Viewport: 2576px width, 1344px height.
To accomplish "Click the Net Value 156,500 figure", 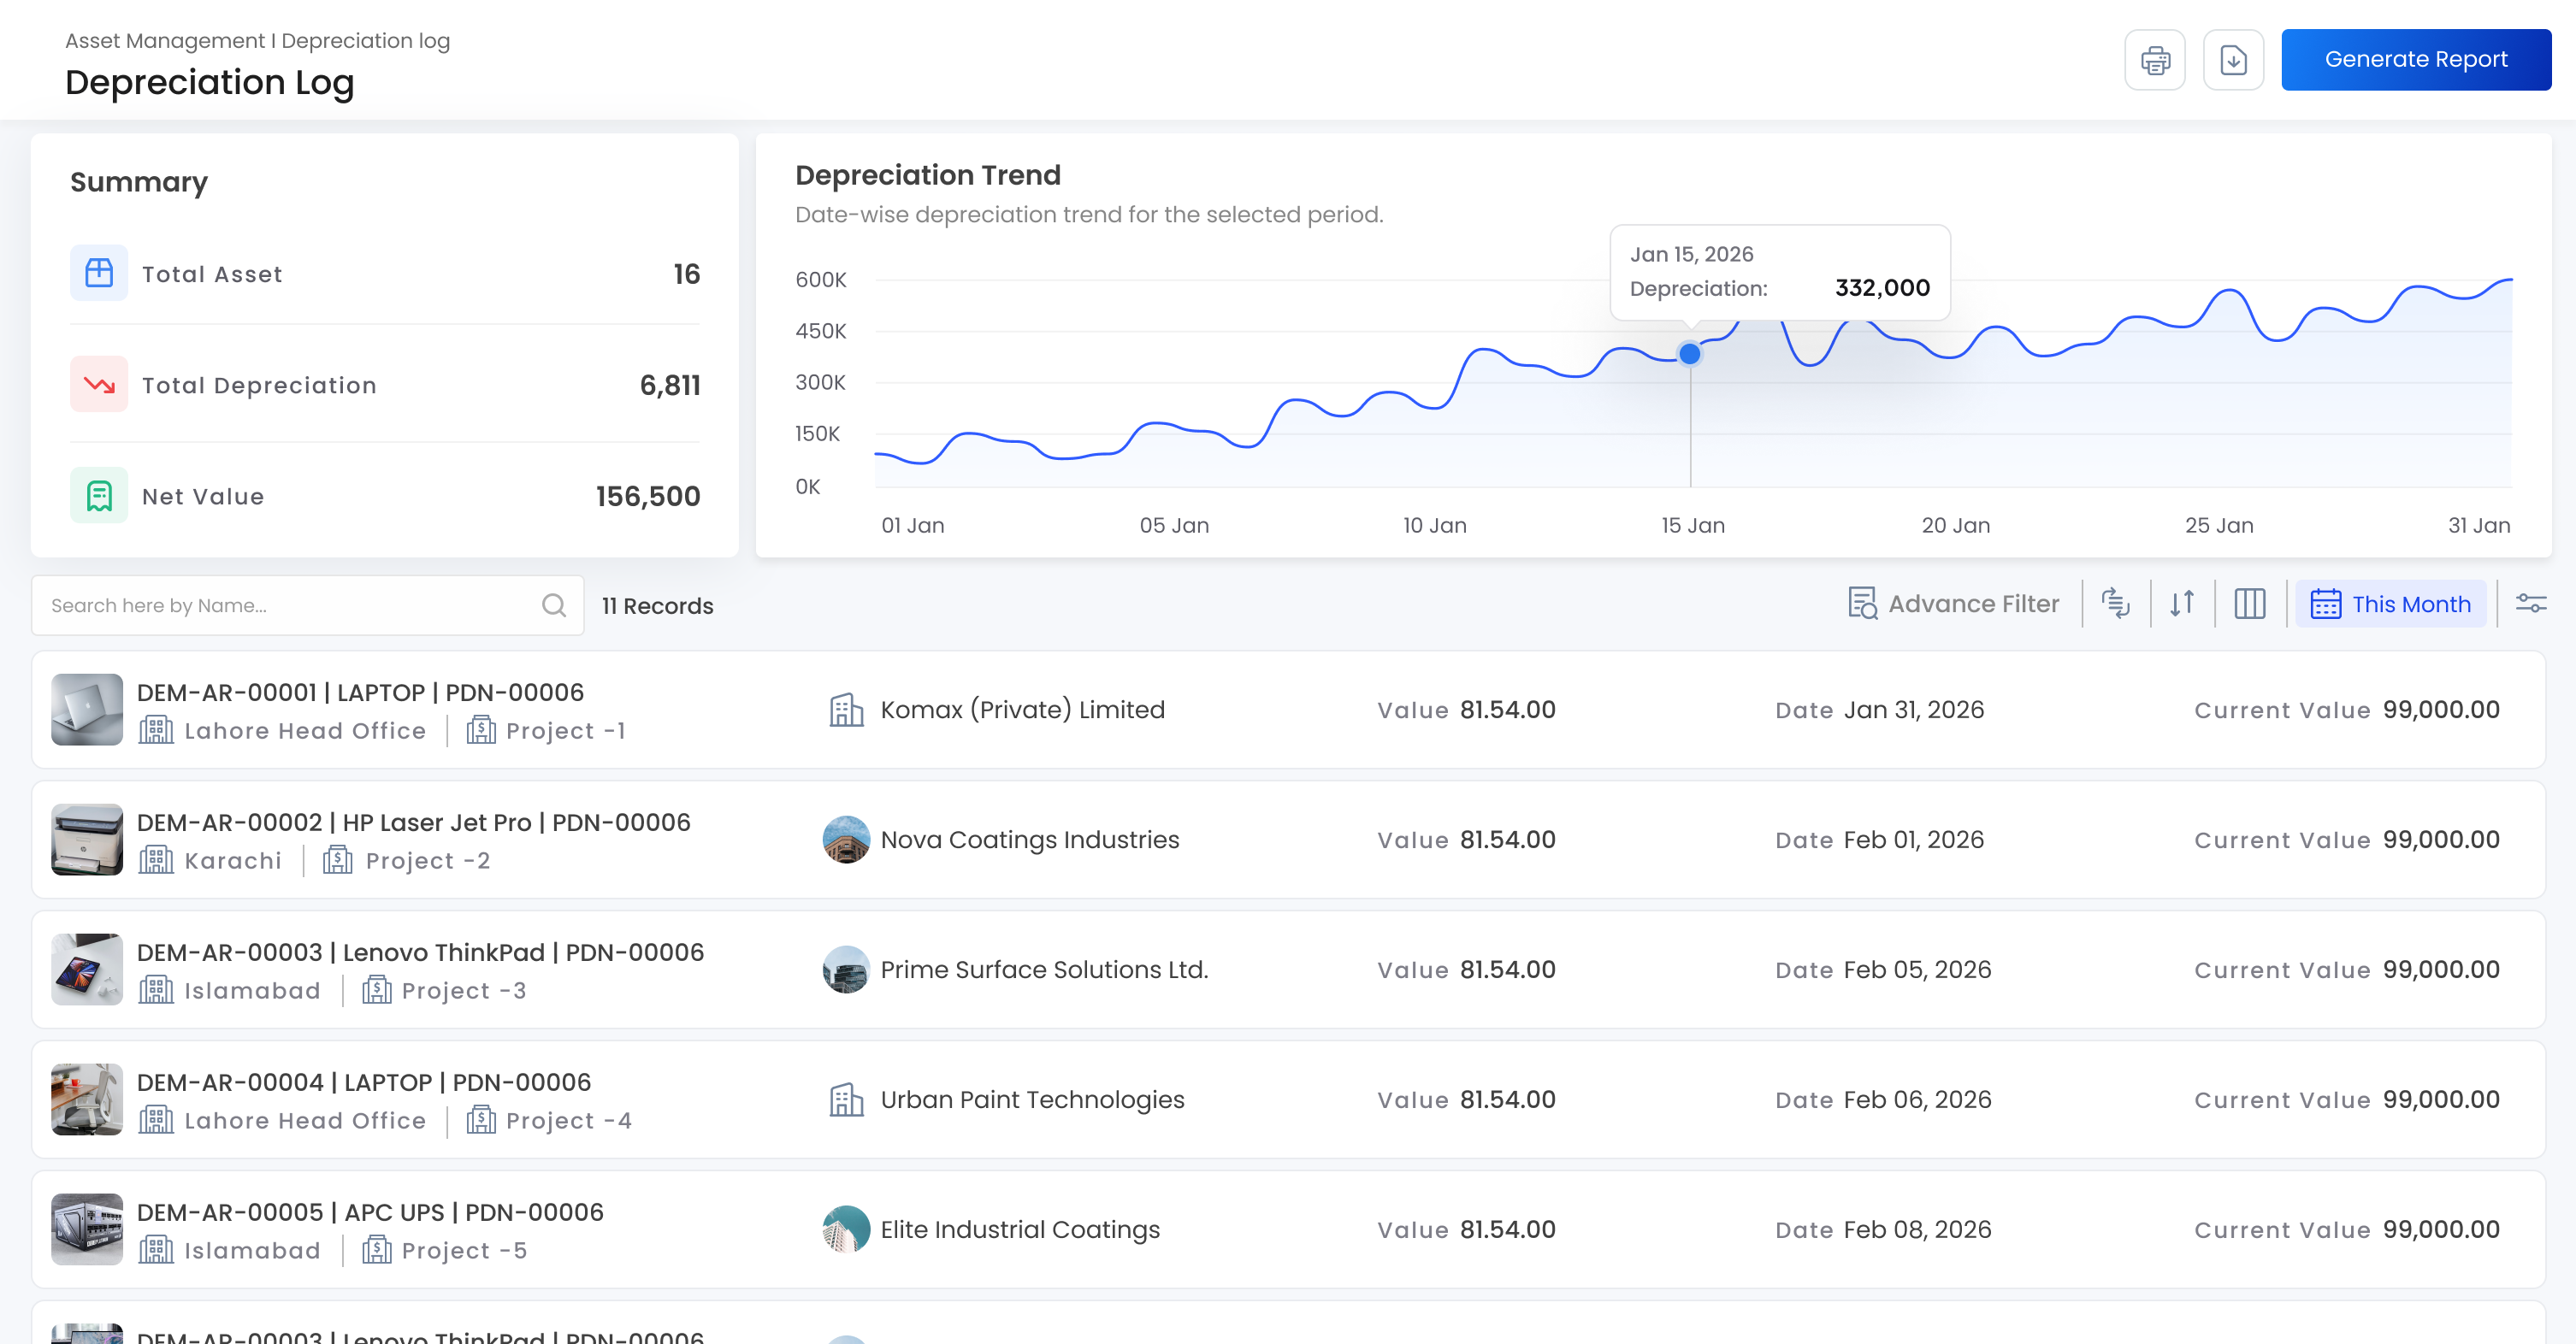I will click(x=647, y=496).
